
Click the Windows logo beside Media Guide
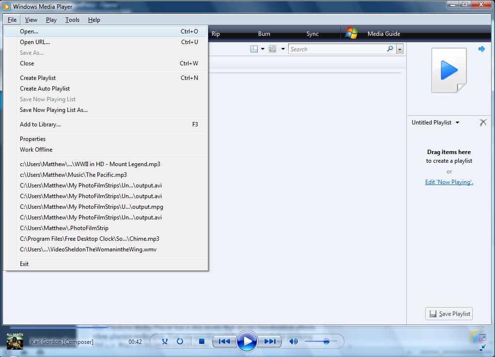(x=351, y=33)
